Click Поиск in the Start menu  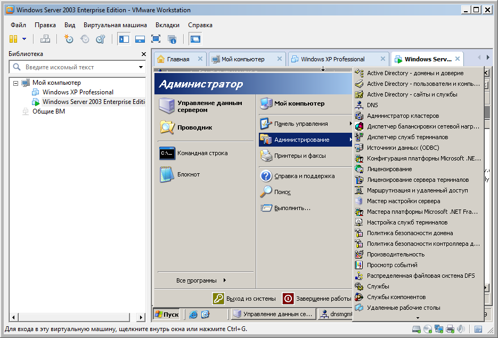(x=306, y=192)
